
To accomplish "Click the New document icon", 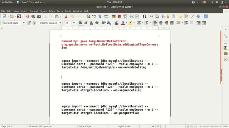I will (5, 16).
